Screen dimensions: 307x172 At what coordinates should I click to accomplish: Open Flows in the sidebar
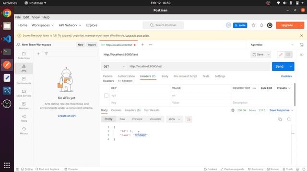(24, 118)
